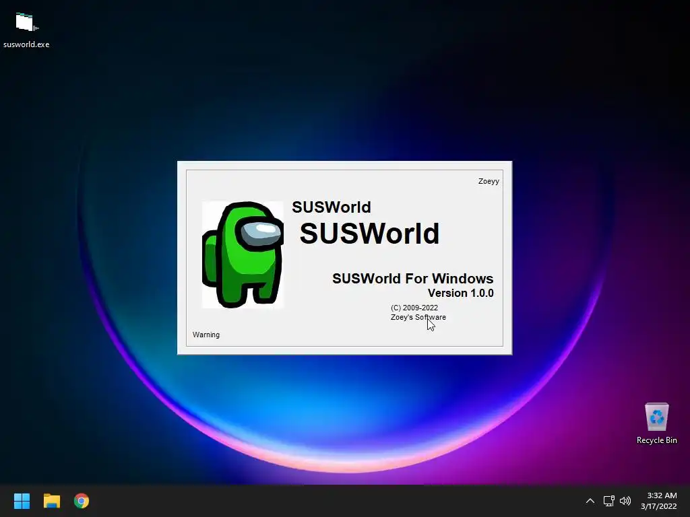Click the smaller 'SUSWorld' heading above title
The height and width of the screenshot is (517, 690).
pos(332,207)
